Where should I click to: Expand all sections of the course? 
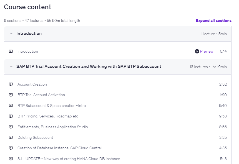(213, 20)
